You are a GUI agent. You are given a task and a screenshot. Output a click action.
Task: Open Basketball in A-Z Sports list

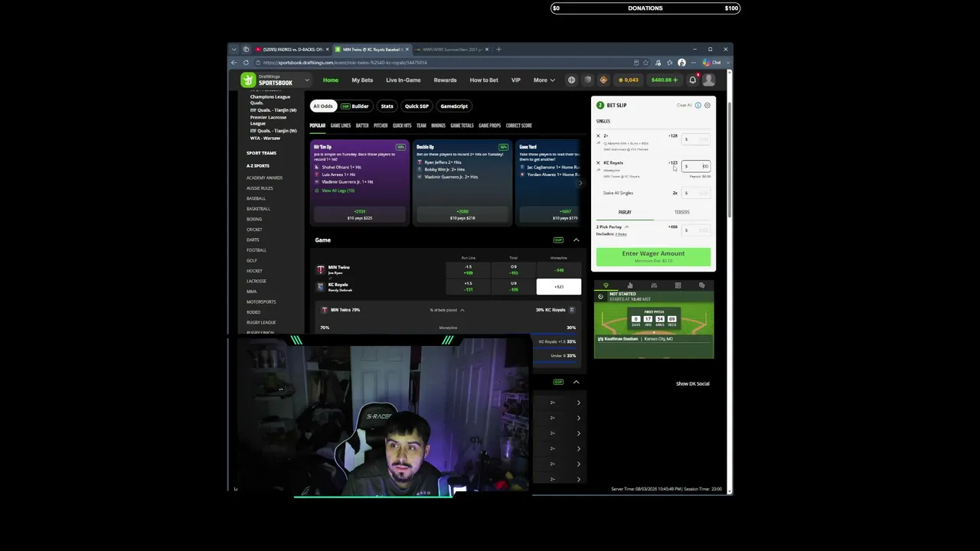click(258, 209)
